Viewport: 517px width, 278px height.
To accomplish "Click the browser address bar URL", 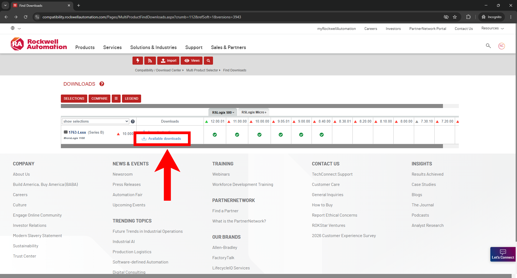I will (x=142, y=17).
